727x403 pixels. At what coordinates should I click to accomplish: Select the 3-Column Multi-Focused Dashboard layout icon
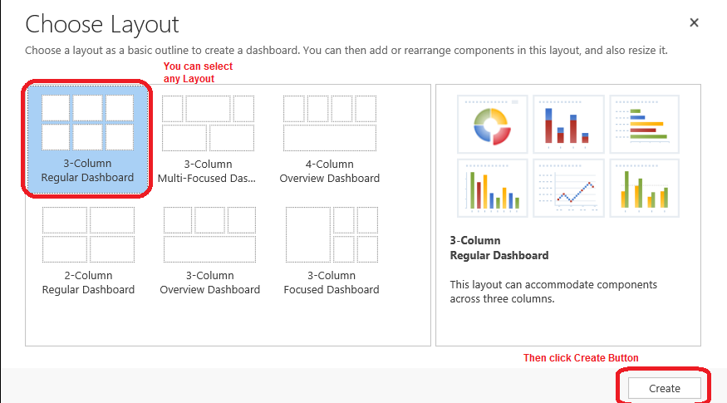(x=209, y=123)
